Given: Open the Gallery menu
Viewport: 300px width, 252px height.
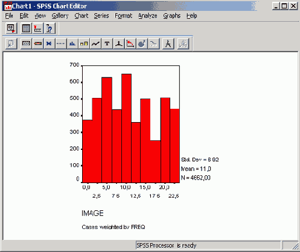Looking at the screenshot, I should tap(60, 16).
